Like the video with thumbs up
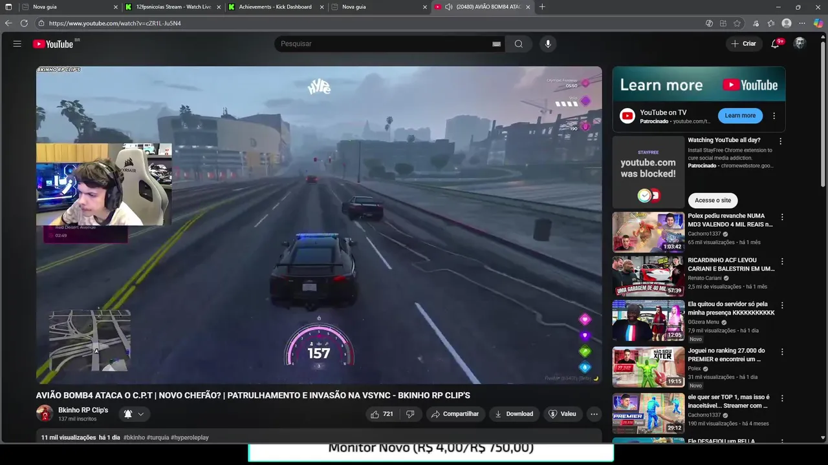The height and width of the screenshot is (465, 828). 381,414
